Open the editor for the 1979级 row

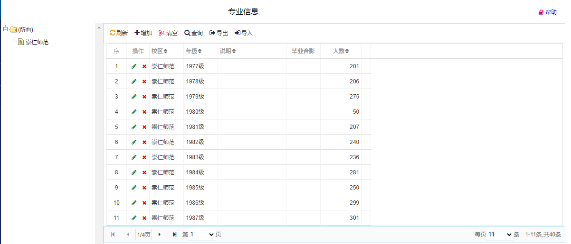point(134,97)
